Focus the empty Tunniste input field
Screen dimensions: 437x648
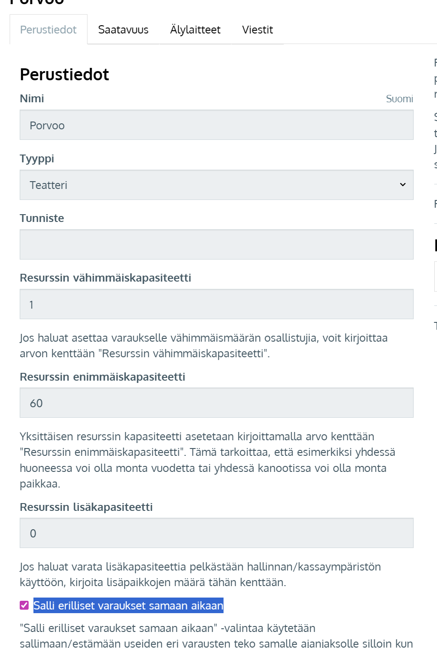[216, 245]
